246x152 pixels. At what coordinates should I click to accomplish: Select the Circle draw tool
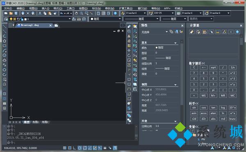[x=5, y=55]
